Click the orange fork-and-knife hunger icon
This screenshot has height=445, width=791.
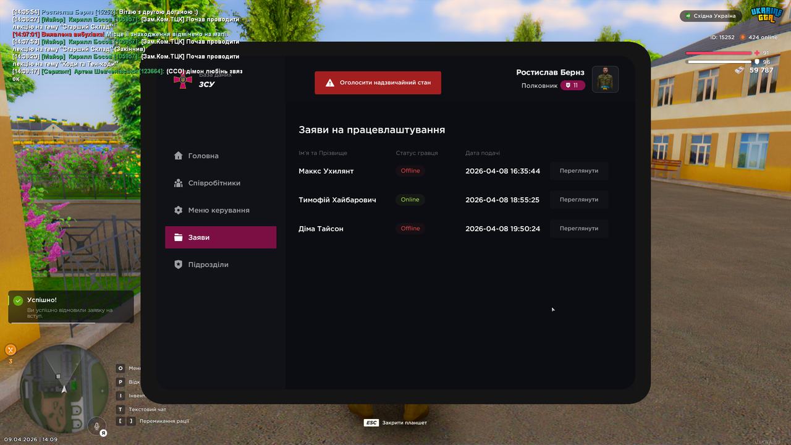pyautogui.click(x=11, y=350)
